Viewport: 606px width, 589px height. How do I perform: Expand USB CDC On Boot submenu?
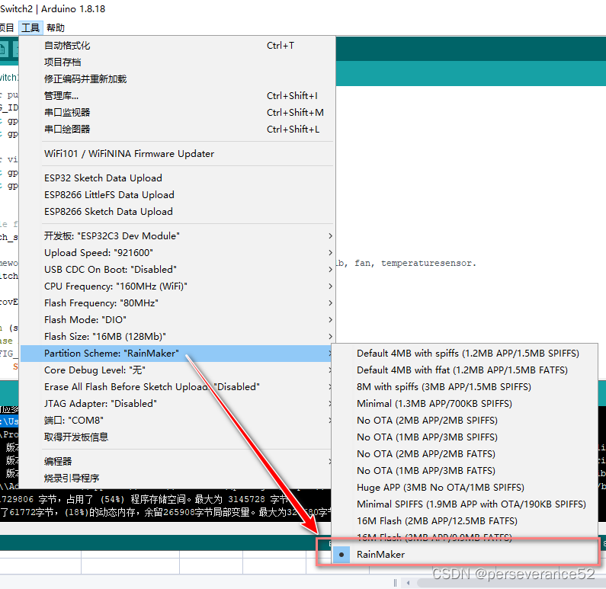tap(177, 270)
